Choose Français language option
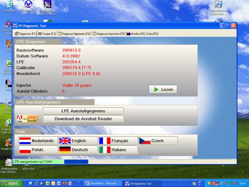 point(118,141)
